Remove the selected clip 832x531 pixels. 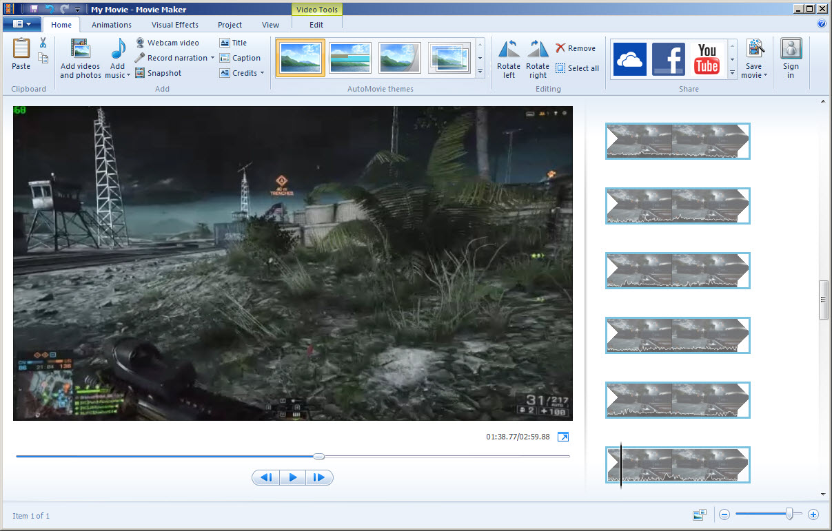[575, 48]
